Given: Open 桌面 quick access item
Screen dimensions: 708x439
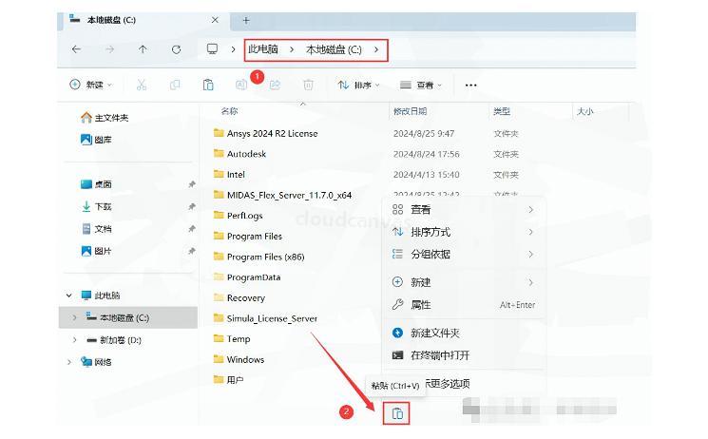Looking at the screenshot, I should click(96, 184).
